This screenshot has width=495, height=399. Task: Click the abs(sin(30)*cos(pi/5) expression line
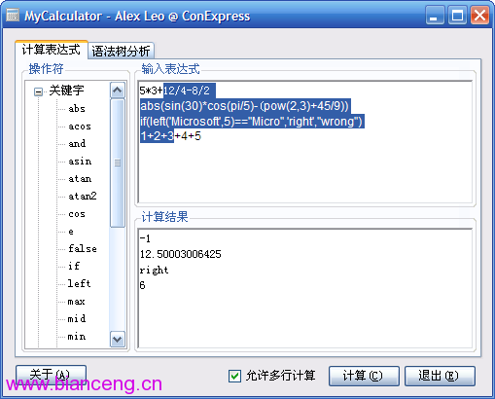(x=245, y=106)
